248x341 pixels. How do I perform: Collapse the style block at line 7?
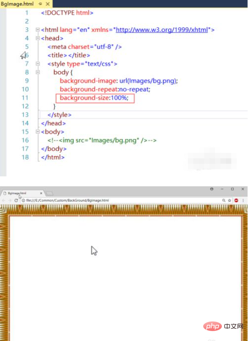[37, 64]
